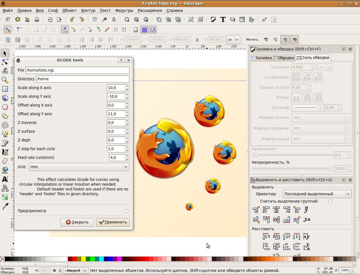Screen dimensions: 360x275
Task: Open the Слой menu
Action: point(53,10)
